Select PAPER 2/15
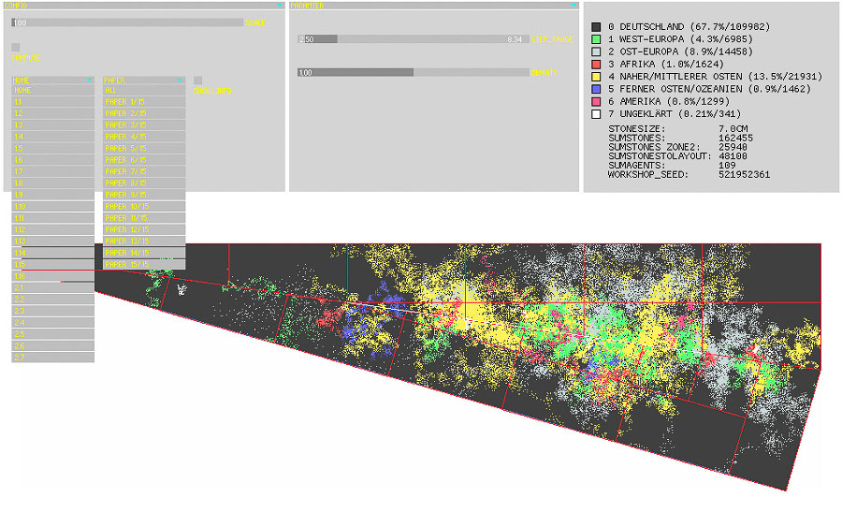 (x=144, y=113)
